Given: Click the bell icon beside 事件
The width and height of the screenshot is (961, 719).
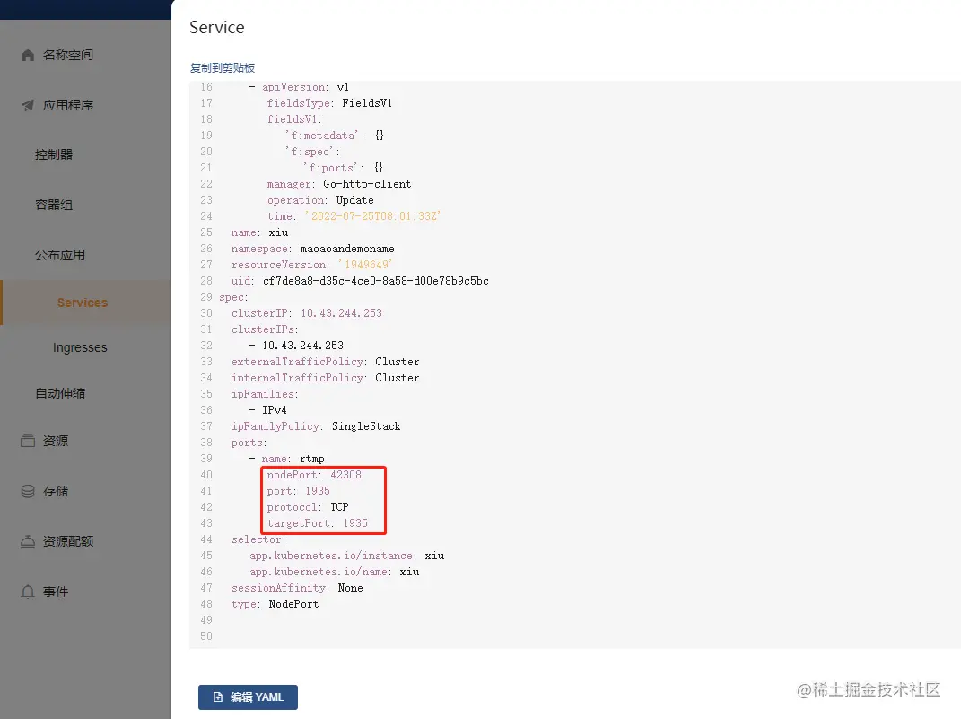Looking at the screenshot, I should pyautogui.click(x=28, y=592).
